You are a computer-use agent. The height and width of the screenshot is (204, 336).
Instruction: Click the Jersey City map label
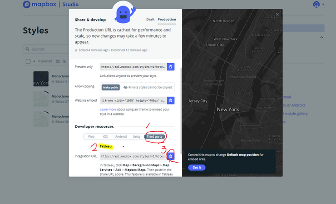[x=198, y=101]
